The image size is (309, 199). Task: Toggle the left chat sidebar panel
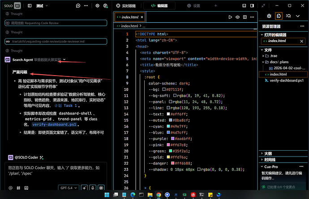pos(29,6)
